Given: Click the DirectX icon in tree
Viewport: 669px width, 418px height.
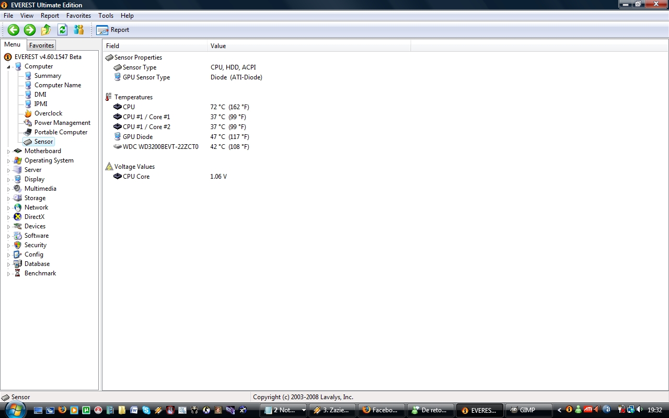Looking at the screenshot, I should pyautogui.click(x=18, y=217).
